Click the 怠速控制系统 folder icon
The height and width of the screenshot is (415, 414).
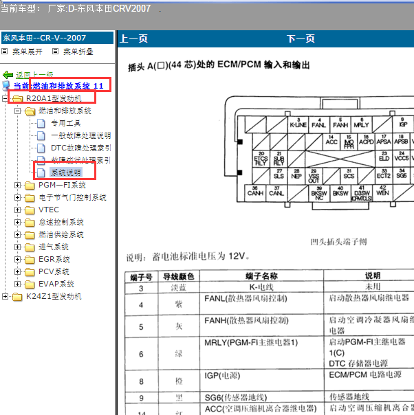click(x=30, y=223)
